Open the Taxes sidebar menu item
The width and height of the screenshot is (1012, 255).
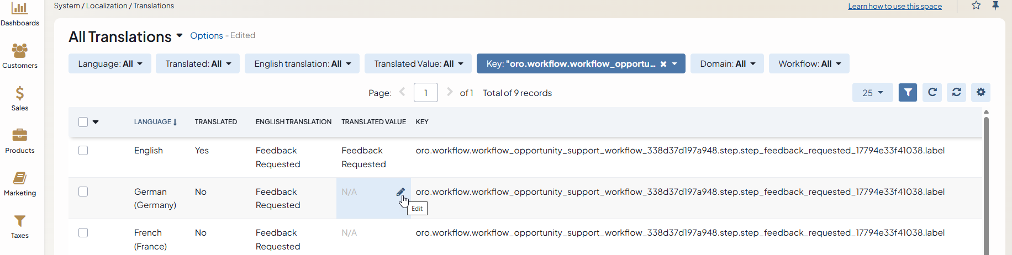[20, 226]
